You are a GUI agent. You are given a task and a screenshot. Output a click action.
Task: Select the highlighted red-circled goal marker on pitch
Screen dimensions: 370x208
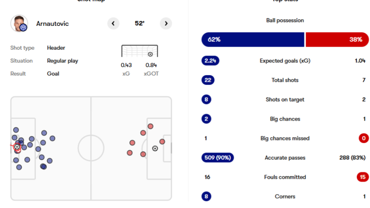coord(17,147)
